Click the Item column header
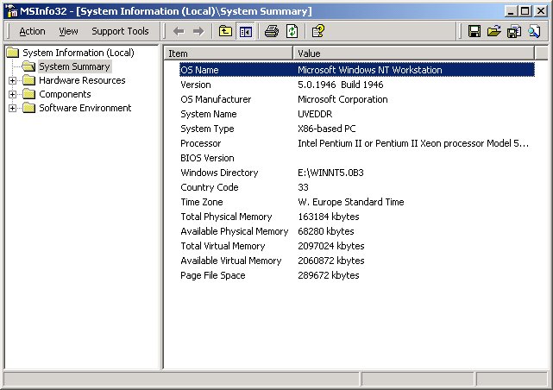Viewport: 553px width, 390px height. (227, 53)
